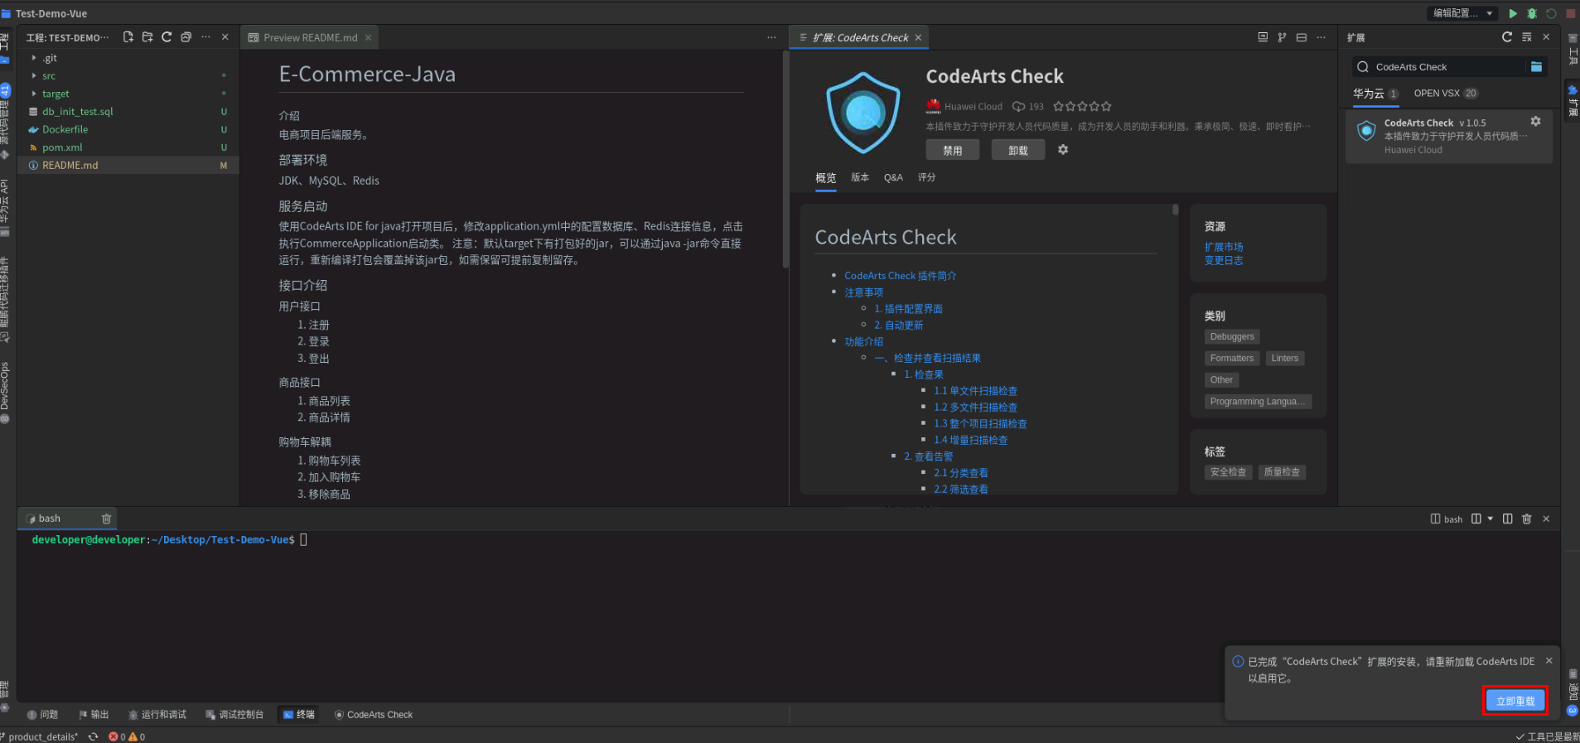Delete the bash terminal tab via trash icon

106,519
